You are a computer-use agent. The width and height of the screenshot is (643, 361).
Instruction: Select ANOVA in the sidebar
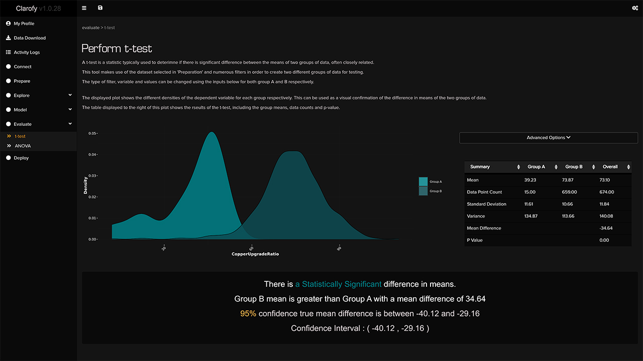click(23, 146)
